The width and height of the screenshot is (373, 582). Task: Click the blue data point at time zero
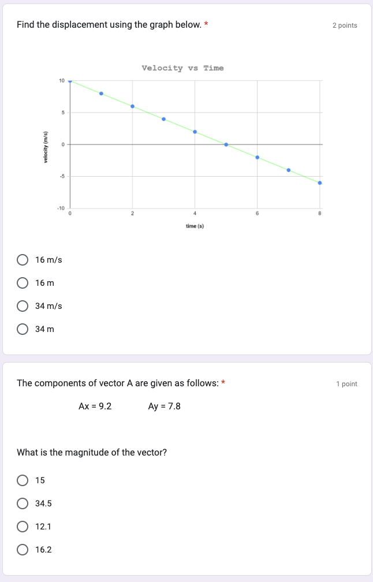click(x=70, y=81)
